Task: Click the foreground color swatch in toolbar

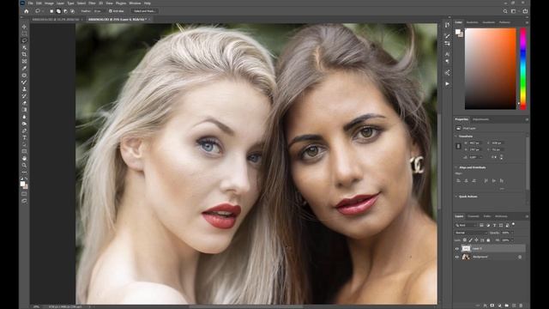Action: 23,184
